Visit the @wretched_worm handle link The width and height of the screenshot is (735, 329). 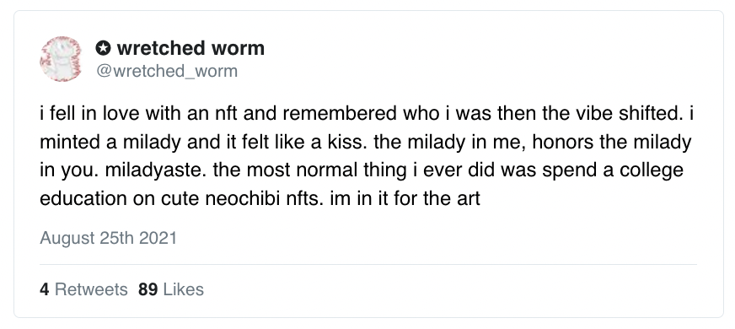pos(167,72)
